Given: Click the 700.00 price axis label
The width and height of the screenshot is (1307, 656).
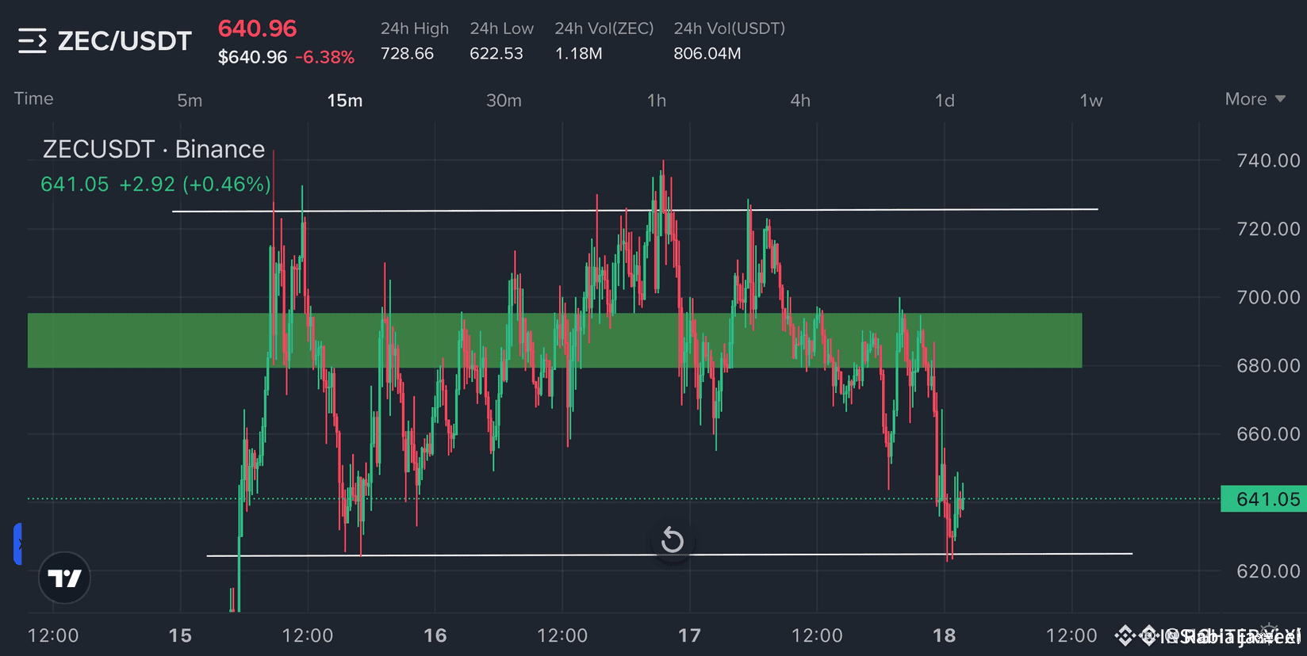Looking at the screenshot, I should pos(1269,297).
